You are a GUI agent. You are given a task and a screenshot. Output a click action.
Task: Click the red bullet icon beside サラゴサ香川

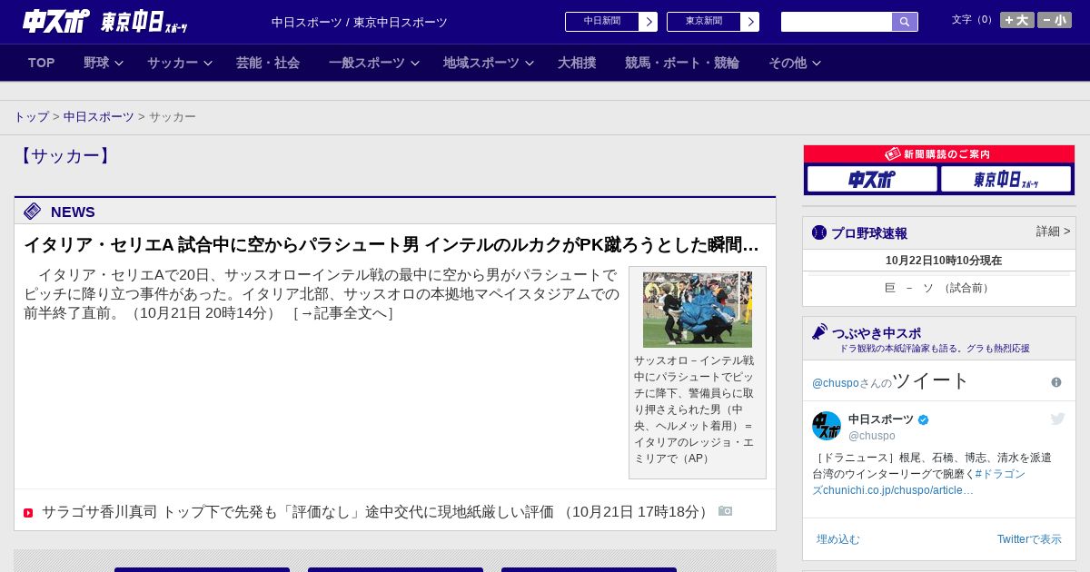click(28, 513)
